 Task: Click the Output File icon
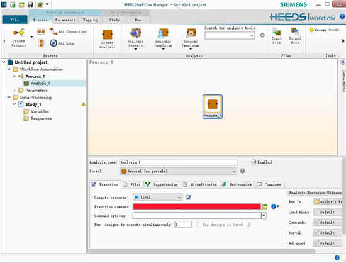tap(295, 36)
